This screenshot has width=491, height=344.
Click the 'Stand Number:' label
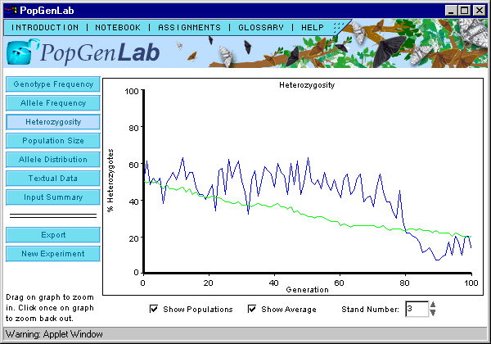point(370,310)
